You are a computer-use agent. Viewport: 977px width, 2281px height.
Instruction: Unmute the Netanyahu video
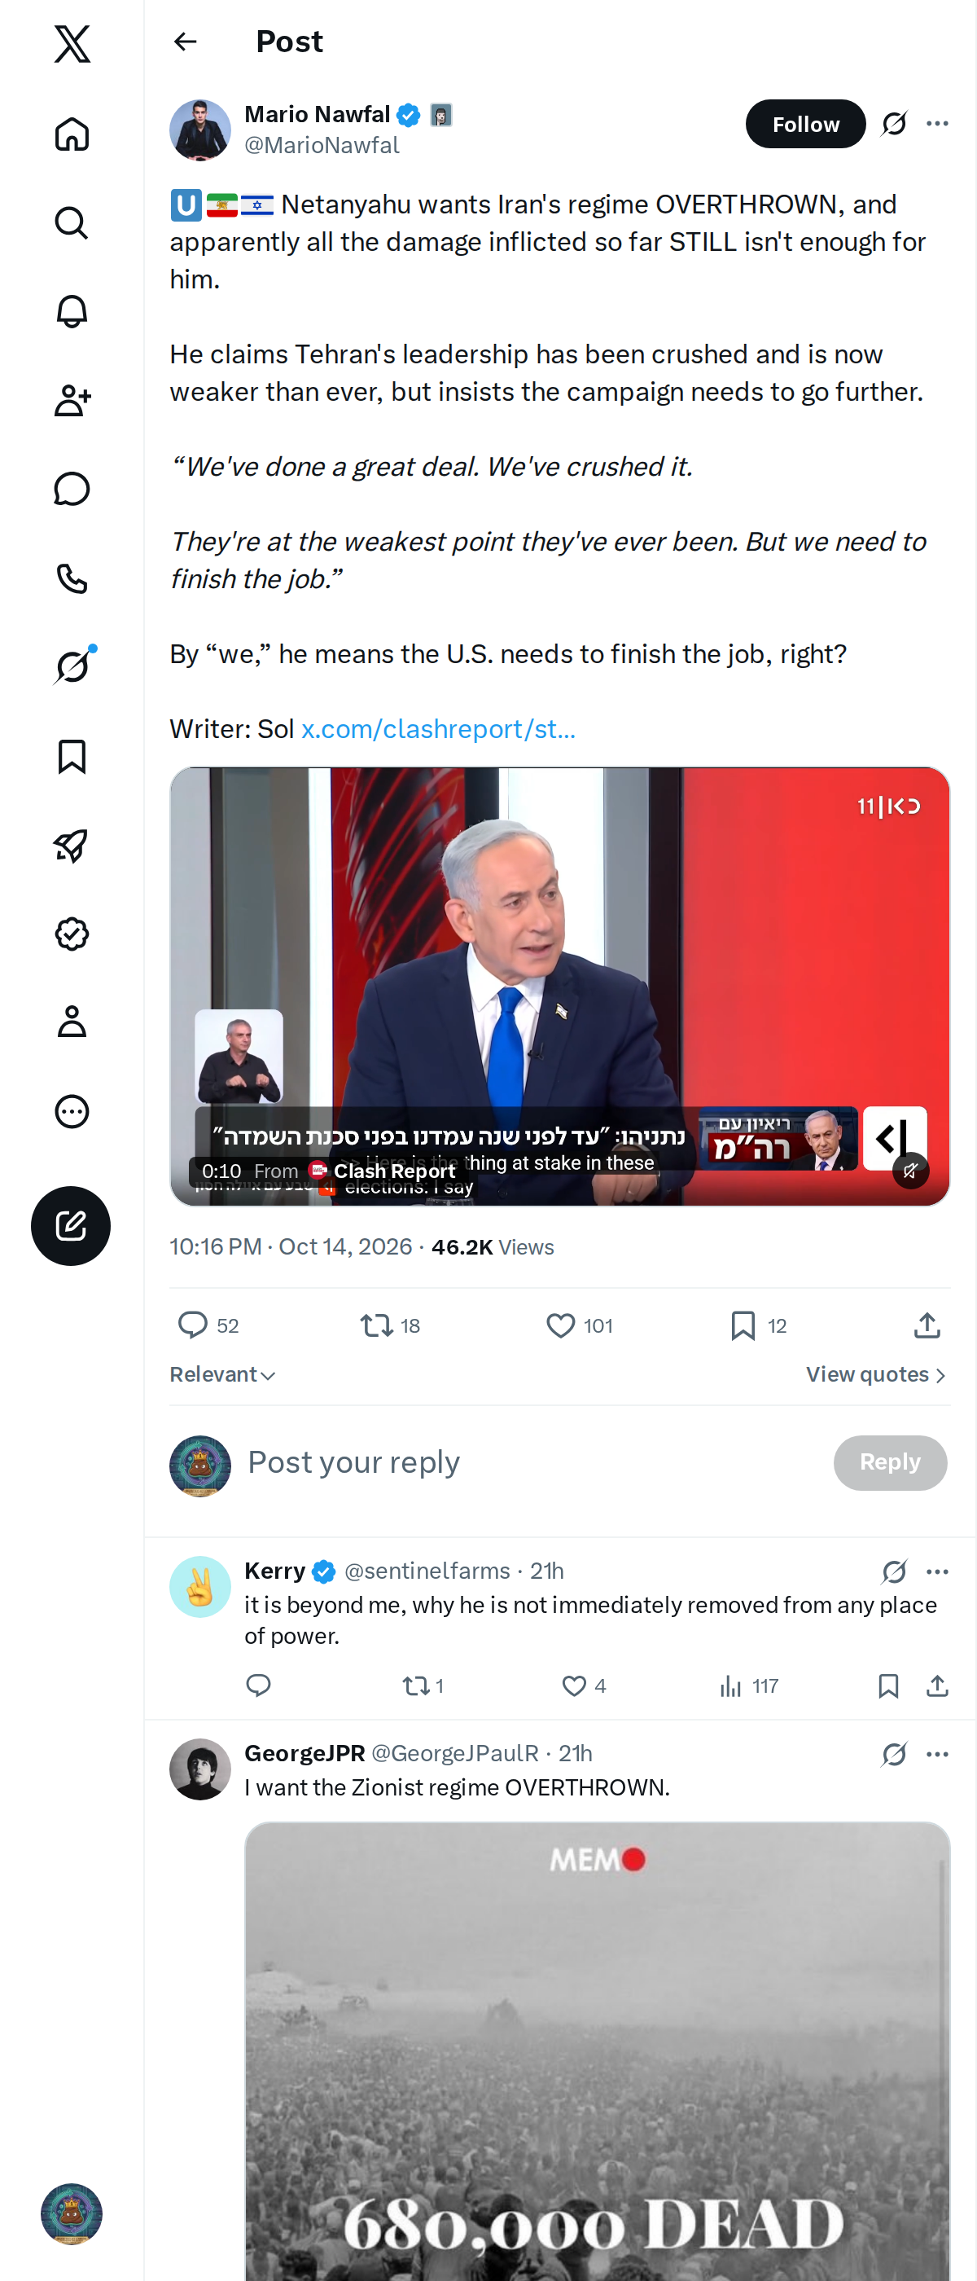coord(909,1171)
